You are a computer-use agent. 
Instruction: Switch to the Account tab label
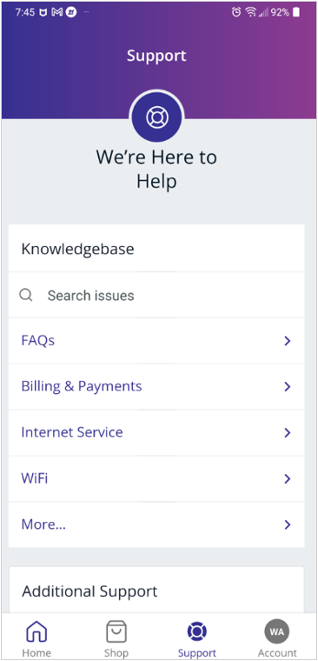277,653
